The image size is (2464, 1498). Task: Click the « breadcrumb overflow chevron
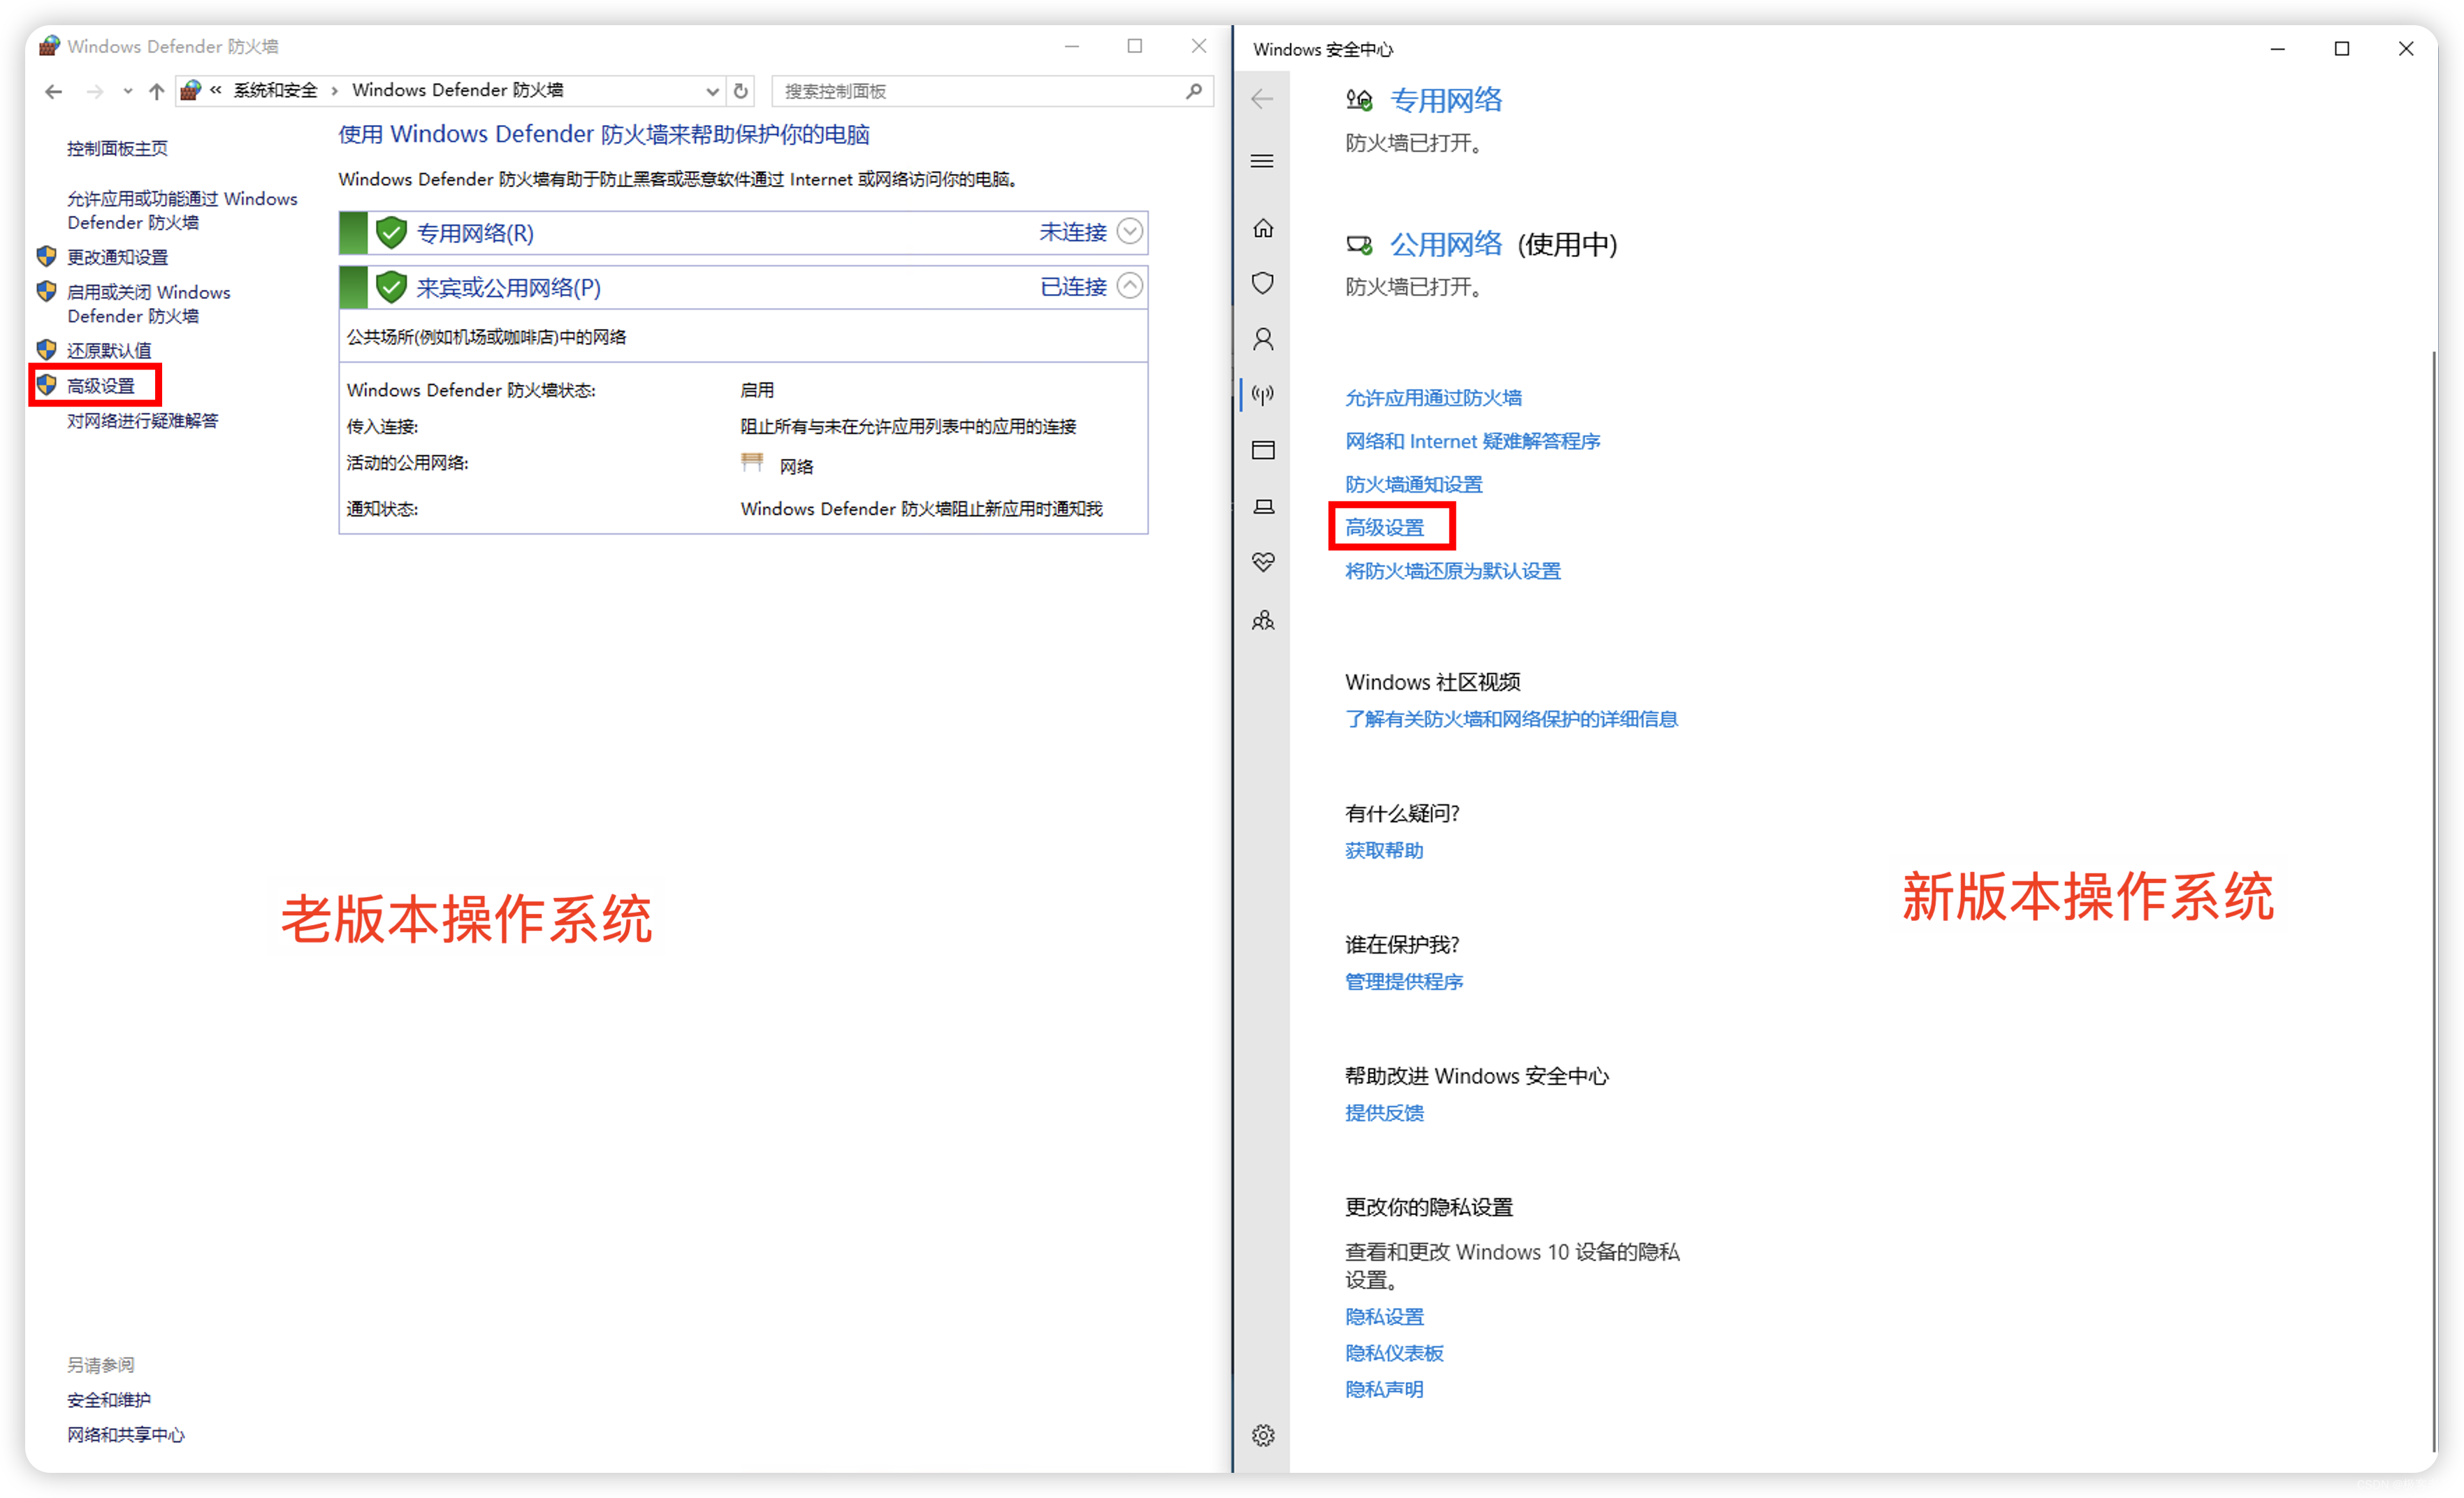pos(215,90)
